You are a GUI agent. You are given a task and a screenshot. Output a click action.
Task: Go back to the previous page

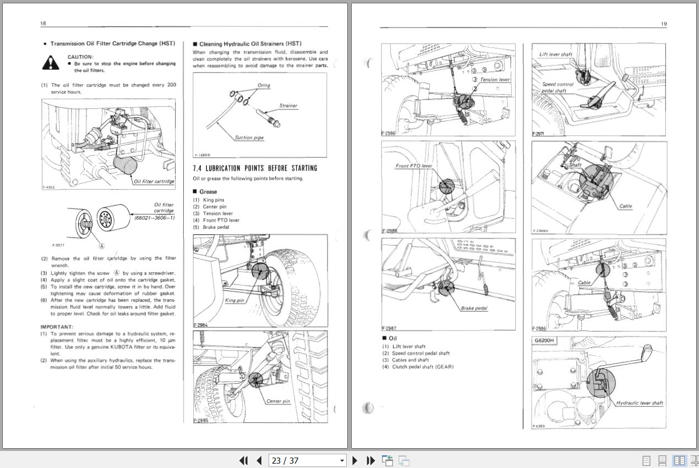coord(258,460)
